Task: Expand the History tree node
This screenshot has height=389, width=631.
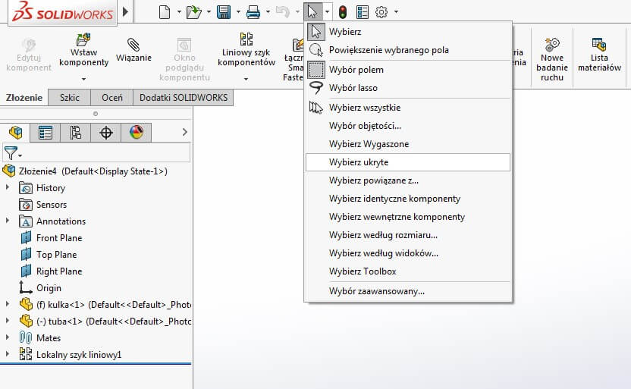Action: (x=8, y=188)
